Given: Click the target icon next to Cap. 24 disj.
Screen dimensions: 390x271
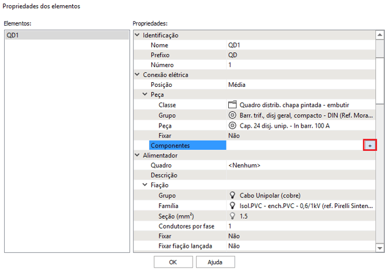Looking at the screenshot, I should (232, 125).
